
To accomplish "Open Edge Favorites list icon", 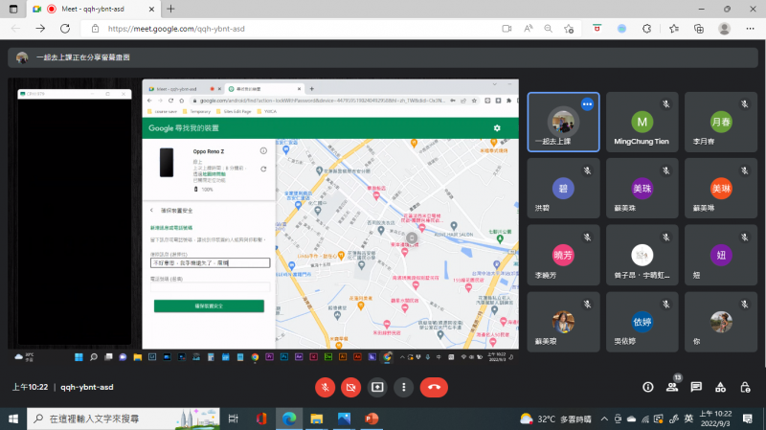I will click(674, 29).
